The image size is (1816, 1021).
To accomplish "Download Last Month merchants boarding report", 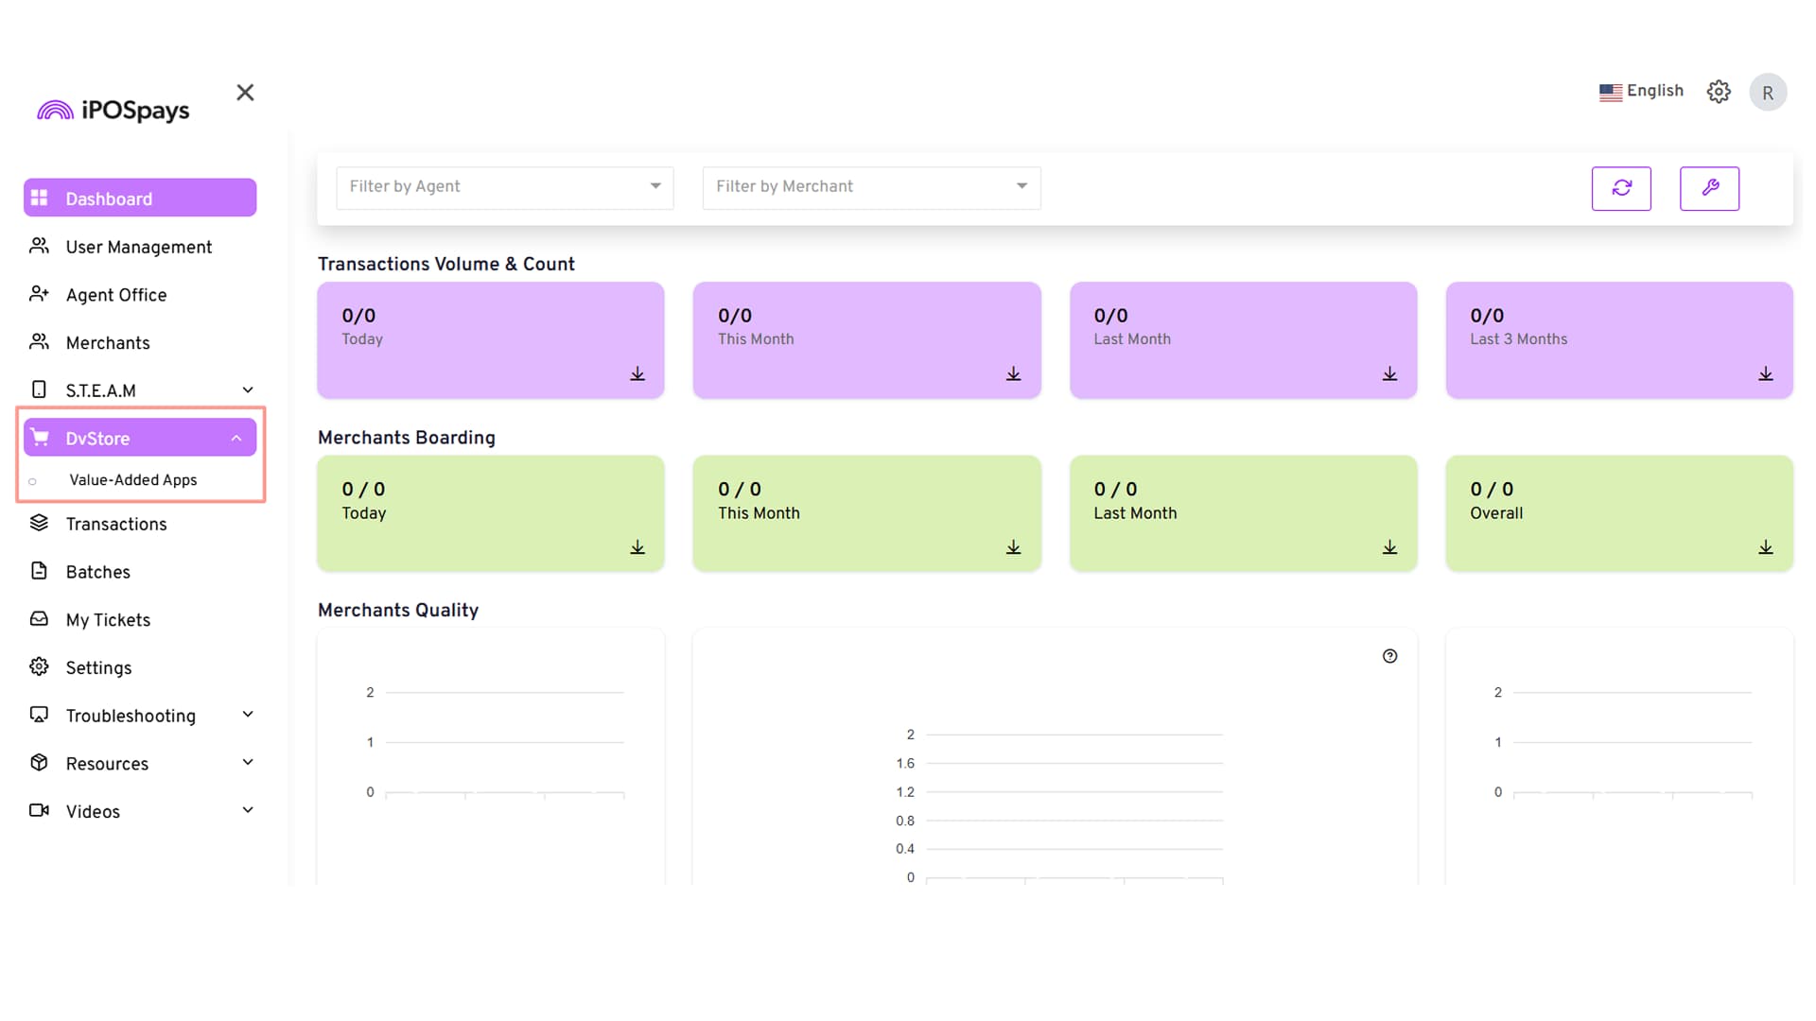I will click(x=1389, y=547).
